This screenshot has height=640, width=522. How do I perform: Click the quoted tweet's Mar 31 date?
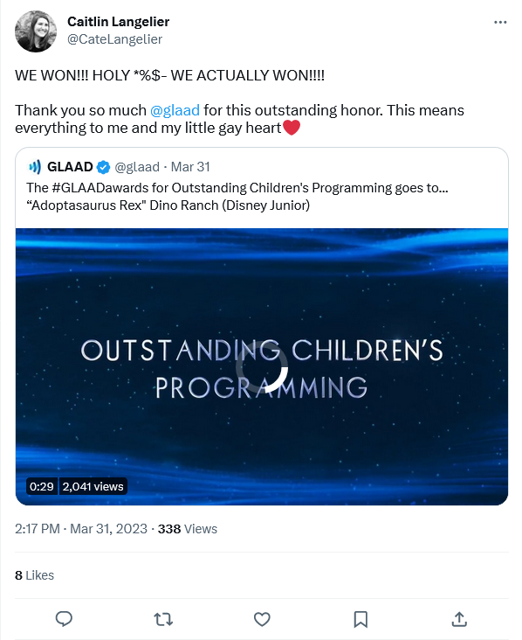[x=190, y=167]
